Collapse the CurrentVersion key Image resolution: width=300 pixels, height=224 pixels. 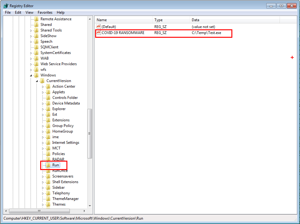37,81
